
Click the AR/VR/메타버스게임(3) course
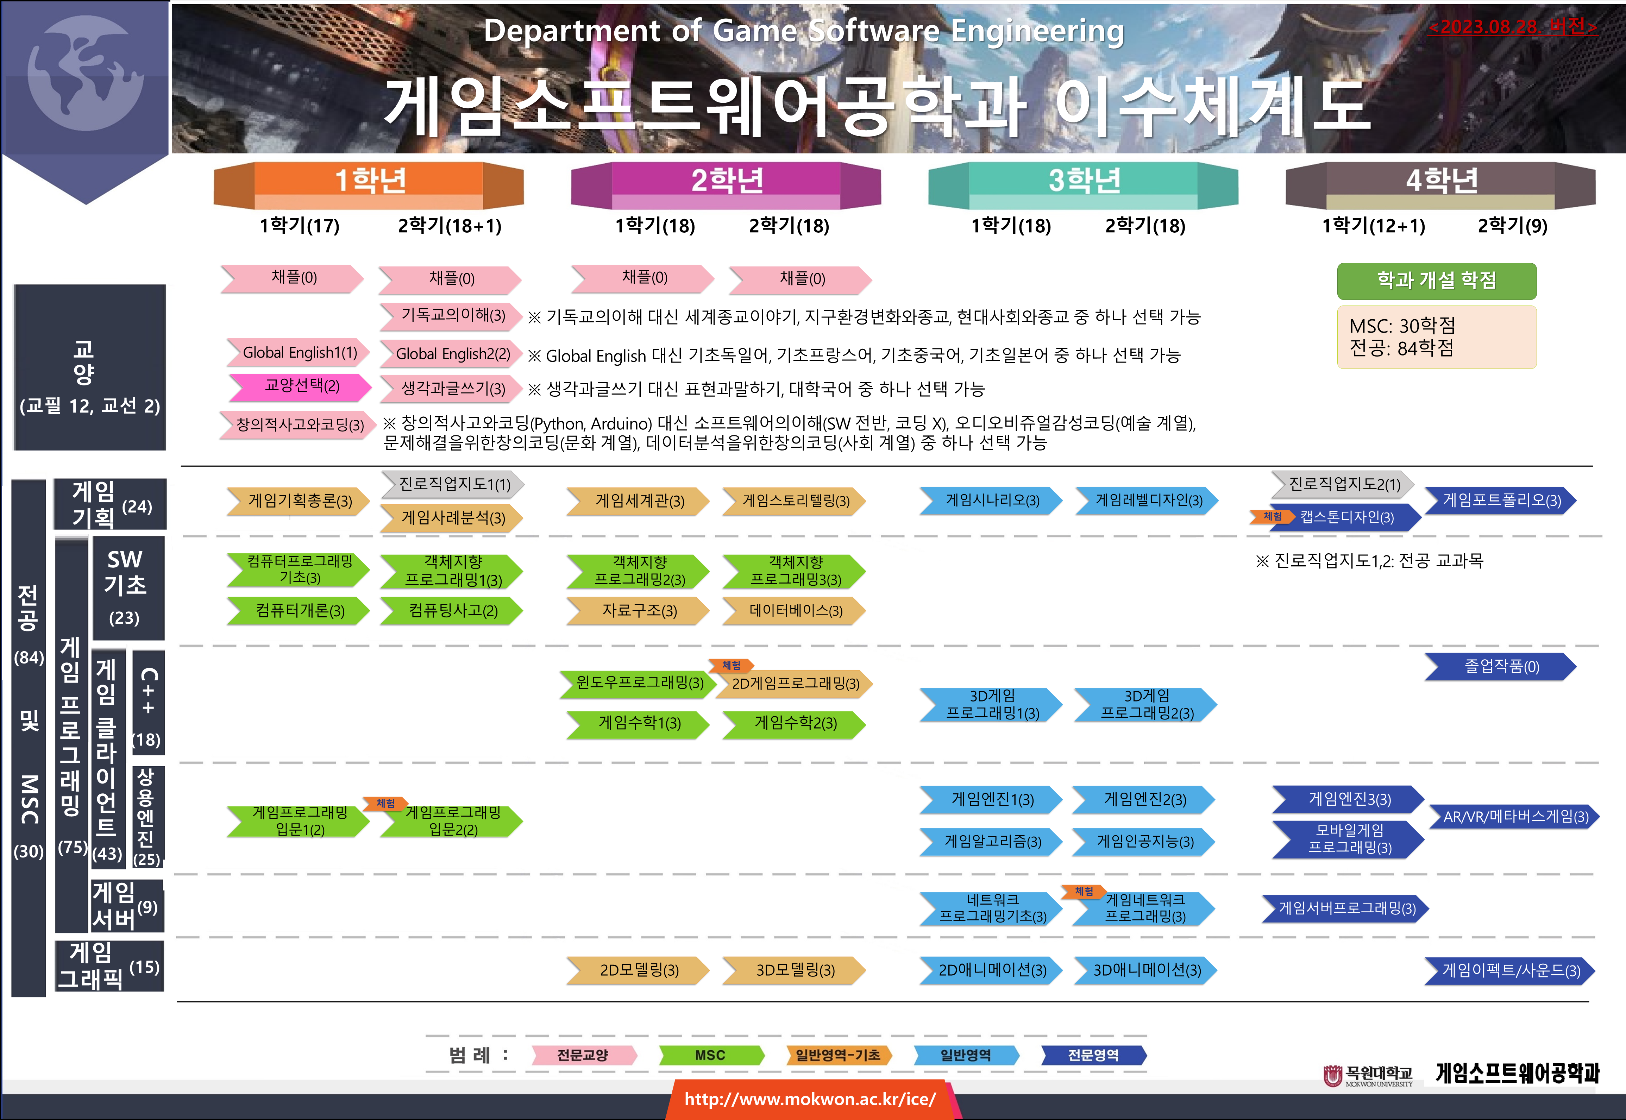[1515, 817]
